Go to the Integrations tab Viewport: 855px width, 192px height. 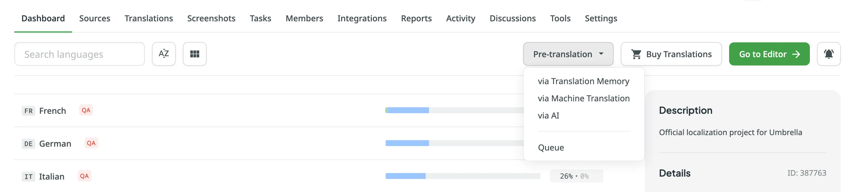(x=362, y=18)
